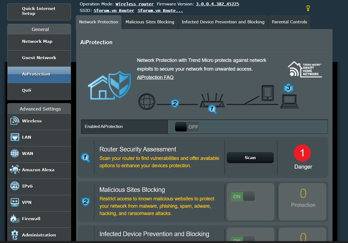Open Guest Network in the sidebar
The image size is (348, 243).
pos(39,58)
